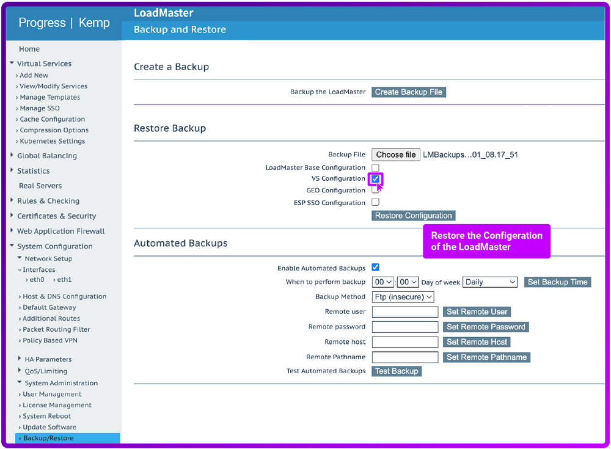Click the Create Backup File button
This screenshot has width=611, height=449.
[408, 92]
